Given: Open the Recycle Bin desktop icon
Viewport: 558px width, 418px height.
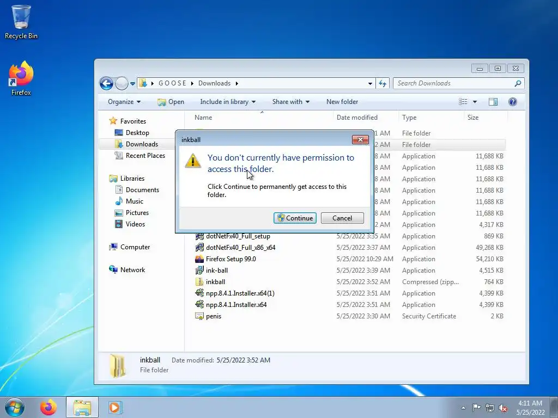Looking at the screenshot, I should click(x=21, y=21).
